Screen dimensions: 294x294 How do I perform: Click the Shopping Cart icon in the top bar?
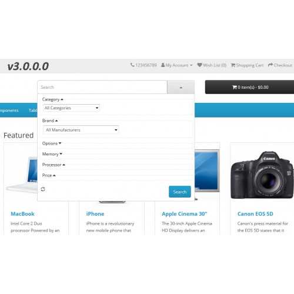pyautogui.click(x=233, y=65)
